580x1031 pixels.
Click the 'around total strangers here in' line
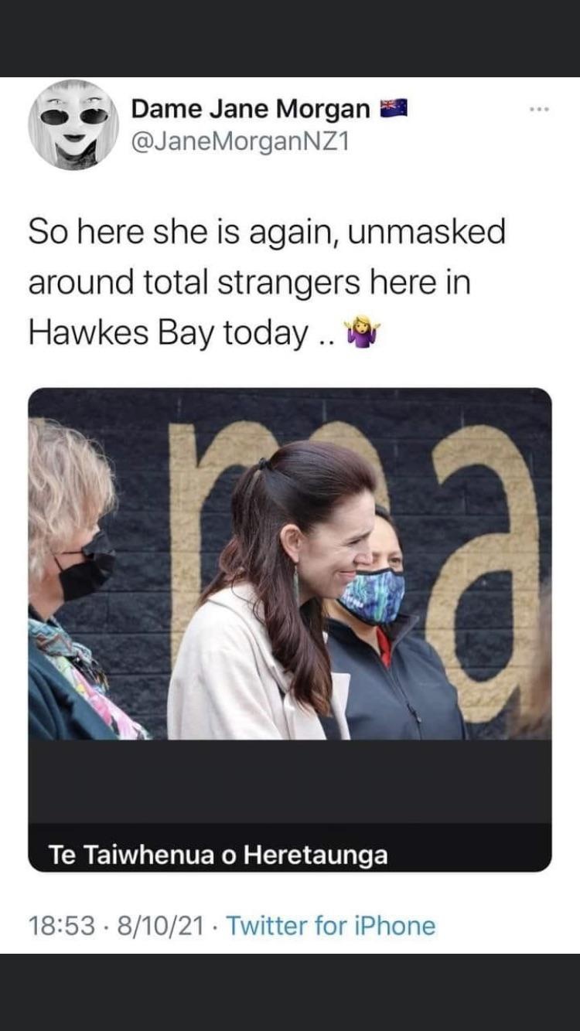click(x=250, y=282)
